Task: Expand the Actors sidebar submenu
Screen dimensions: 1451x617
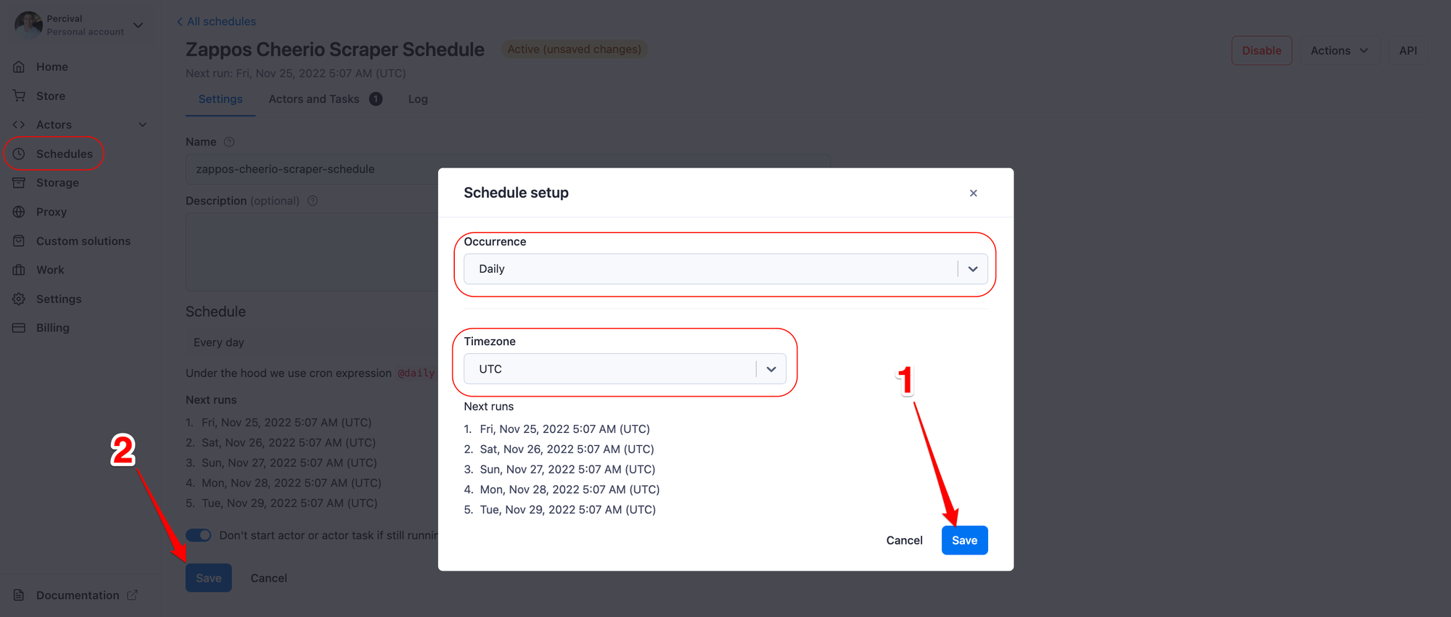Action: (x=142, y=124)
